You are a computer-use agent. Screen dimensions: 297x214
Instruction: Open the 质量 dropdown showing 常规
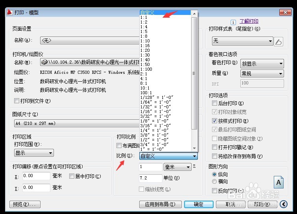click(x=262, y=73)
